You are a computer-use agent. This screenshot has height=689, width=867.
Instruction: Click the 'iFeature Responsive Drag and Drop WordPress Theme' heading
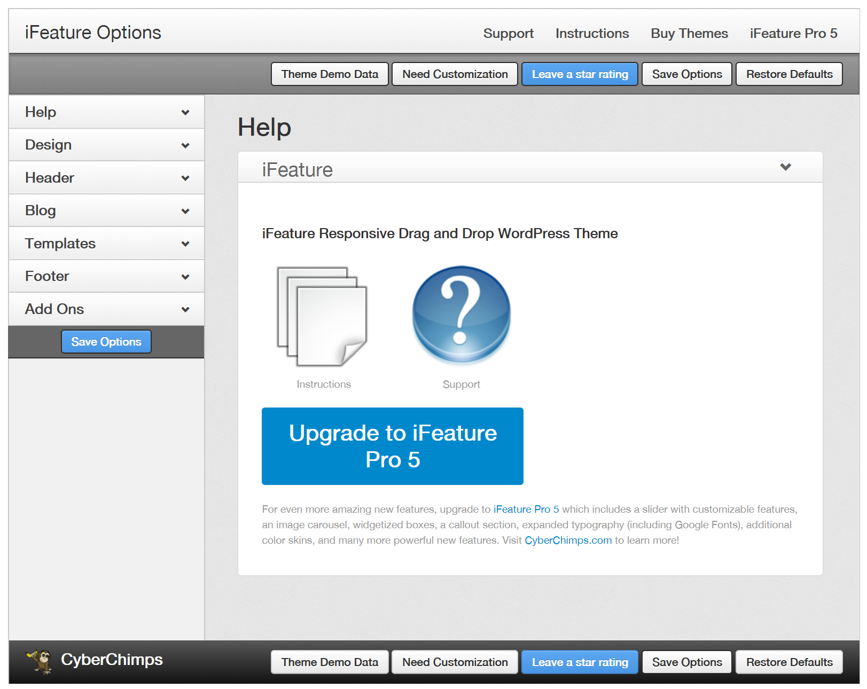click(440, 233)
